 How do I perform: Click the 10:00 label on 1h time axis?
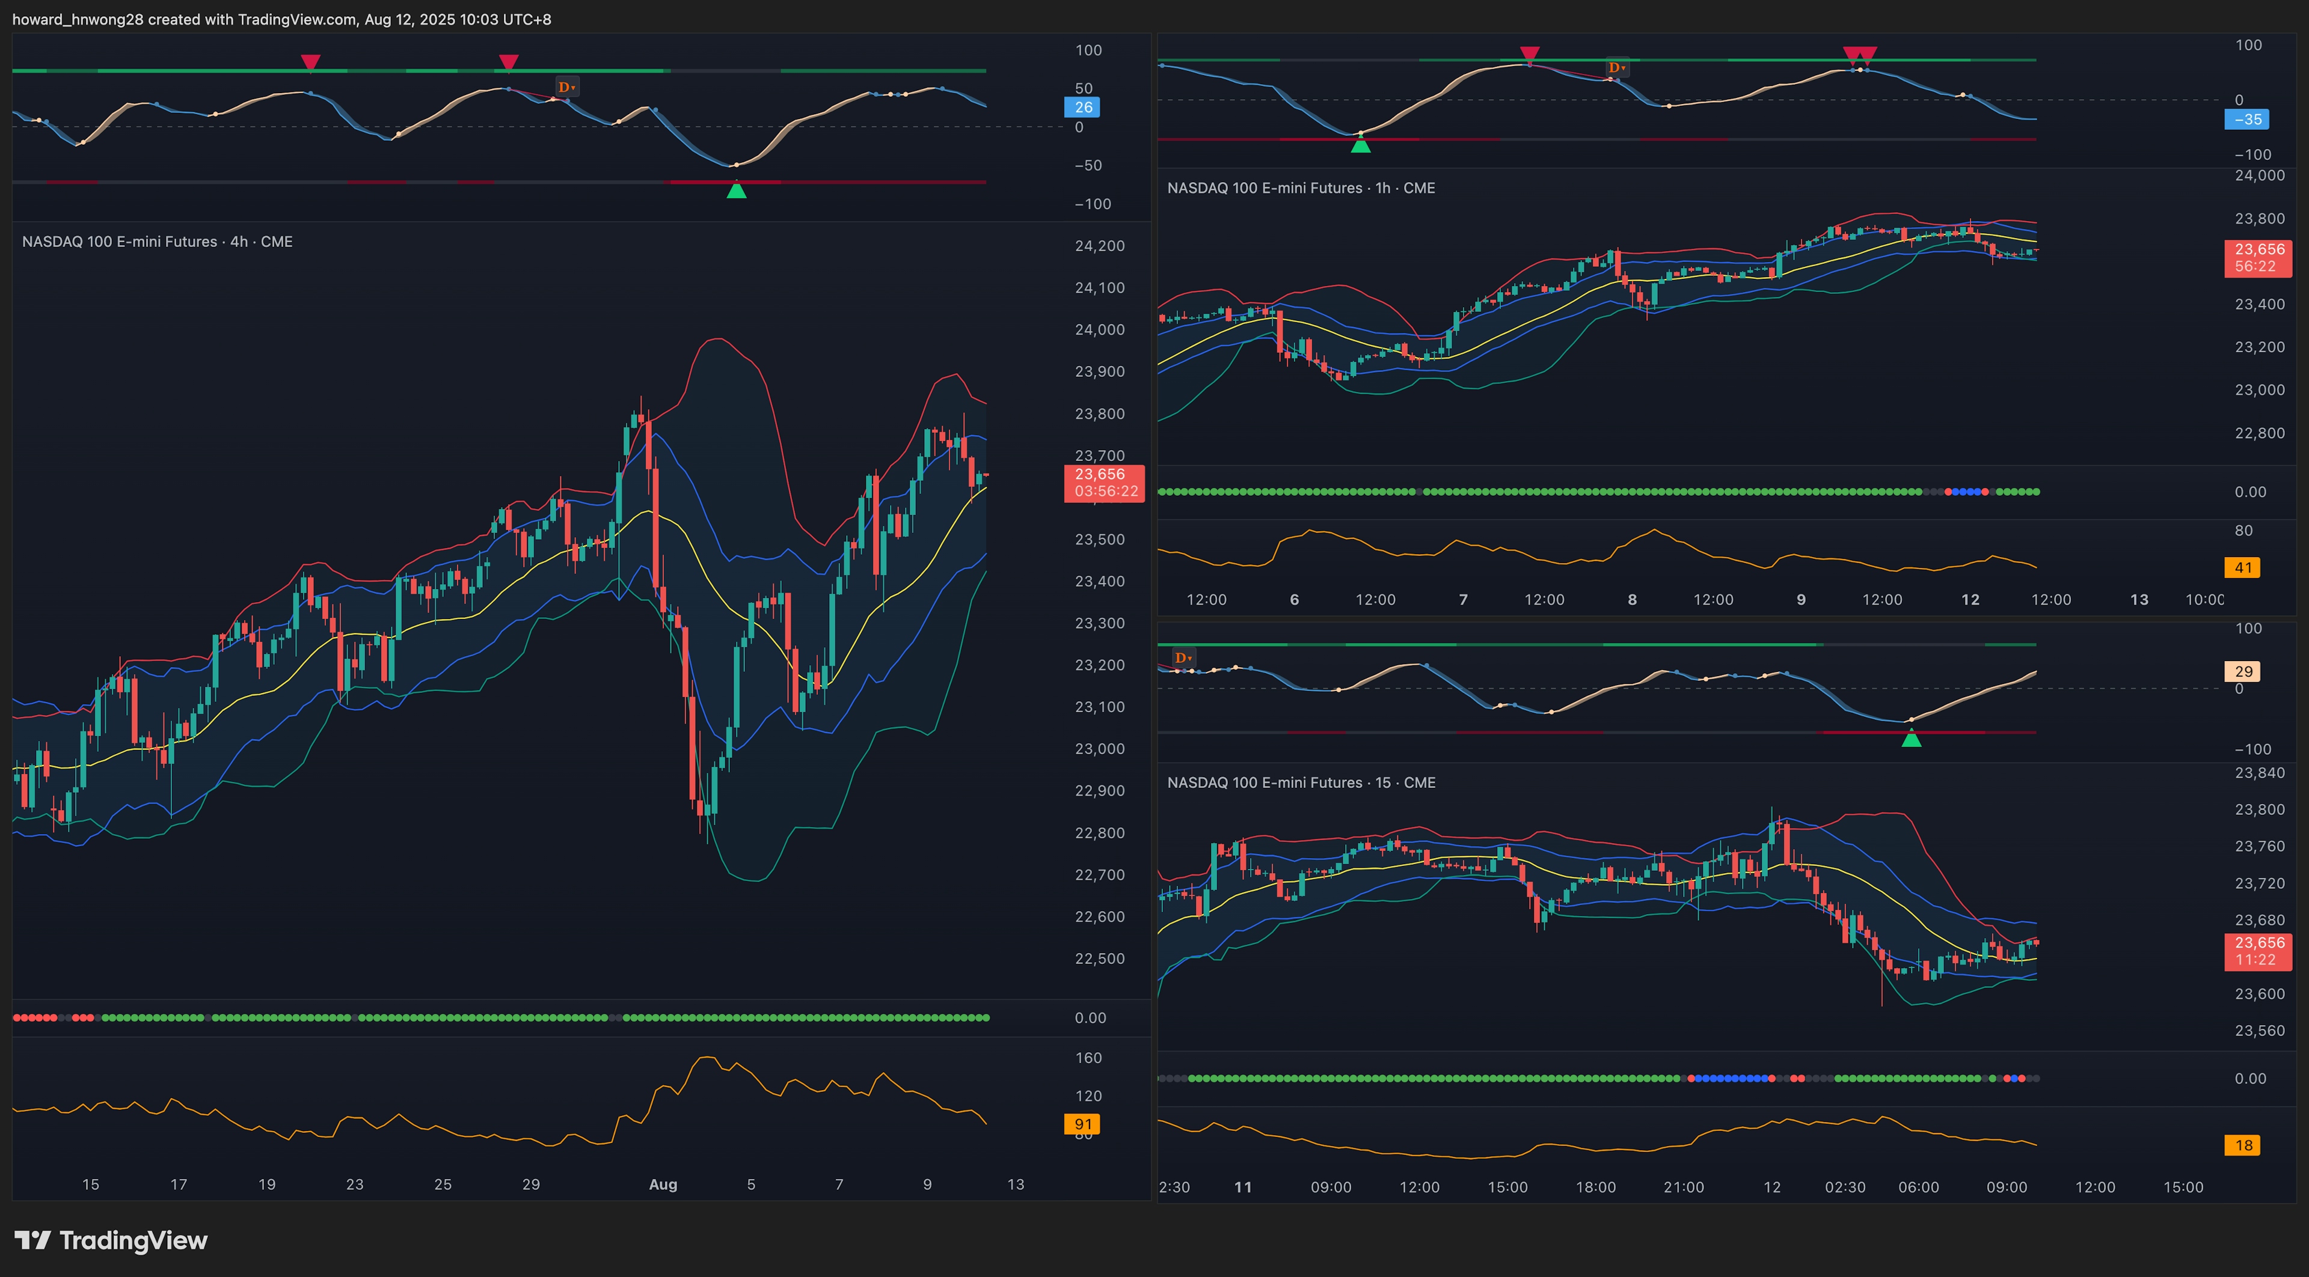point(2204,599)
